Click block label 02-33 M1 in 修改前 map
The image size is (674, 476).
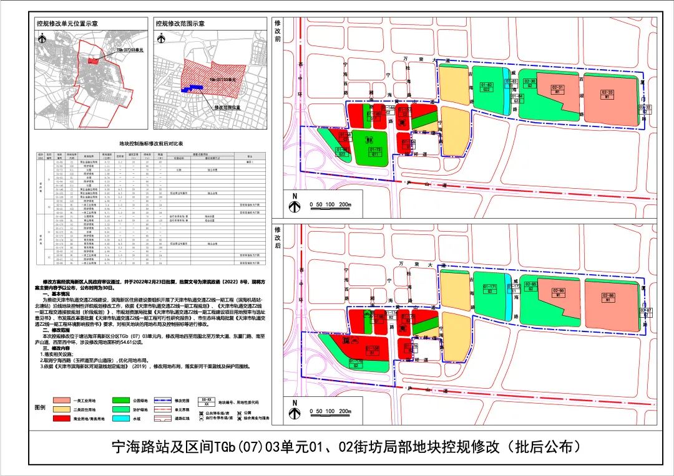607,95
